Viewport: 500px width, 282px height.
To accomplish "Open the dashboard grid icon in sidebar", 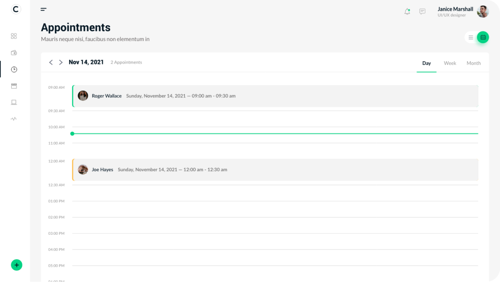I will tap(14, 36).
